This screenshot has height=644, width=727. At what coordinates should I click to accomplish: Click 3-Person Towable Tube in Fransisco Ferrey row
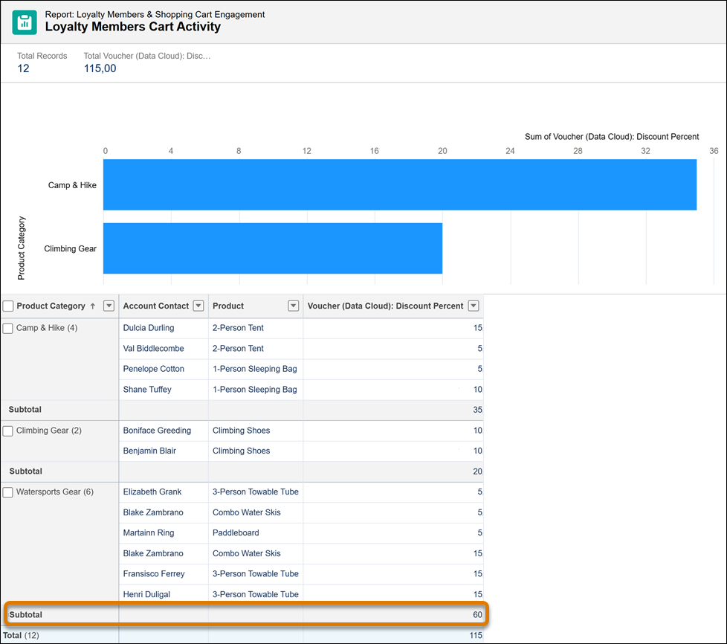click(x=256, y=574)
